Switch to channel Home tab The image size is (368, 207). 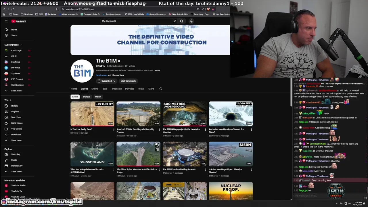point(74,89)
